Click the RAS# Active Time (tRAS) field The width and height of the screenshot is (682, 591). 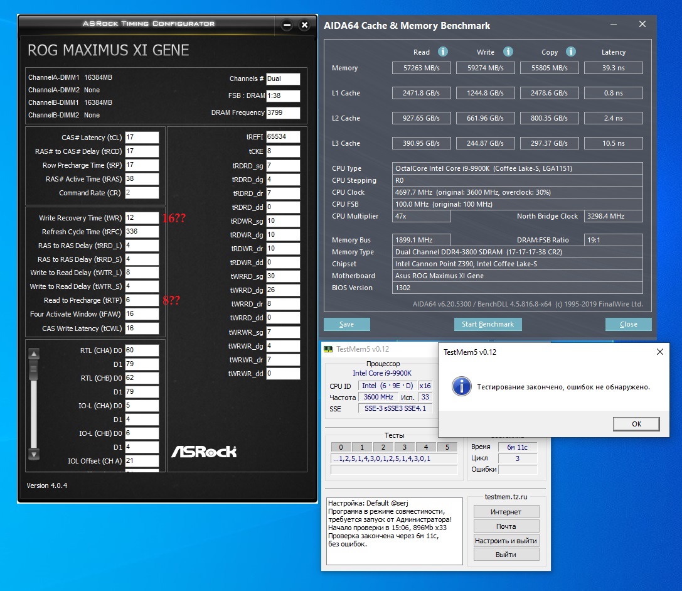tap(142, 179)
